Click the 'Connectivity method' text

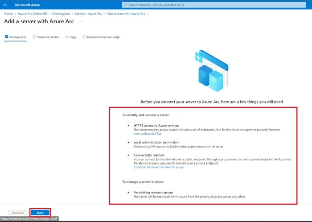tap(149, 155)
